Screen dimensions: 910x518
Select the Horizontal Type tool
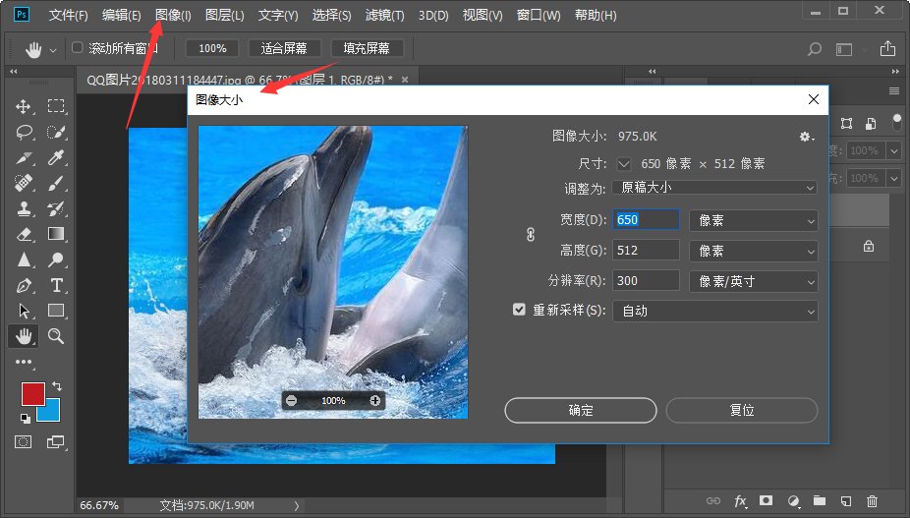56,285
